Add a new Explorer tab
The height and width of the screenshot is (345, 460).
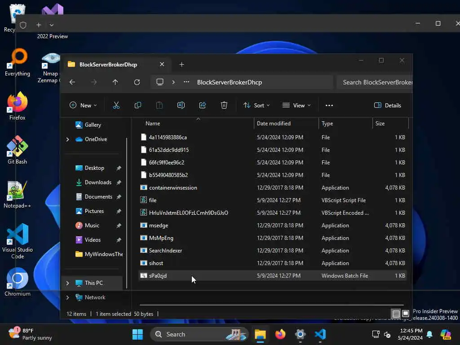181,65
